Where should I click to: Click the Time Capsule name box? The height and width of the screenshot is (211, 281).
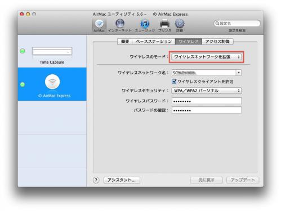(x=52, y=51)
